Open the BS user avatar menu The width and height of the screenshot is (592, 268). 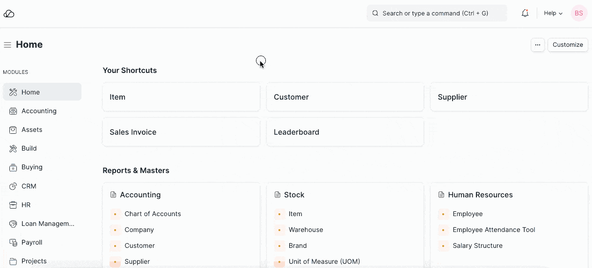coord(579,14)
